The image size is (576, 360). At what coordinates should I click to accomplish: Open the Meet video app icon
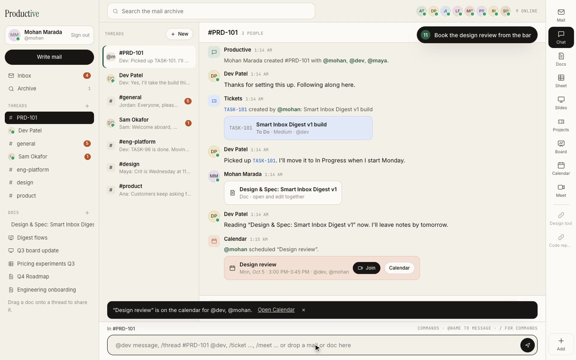click(x=561, y=190)
